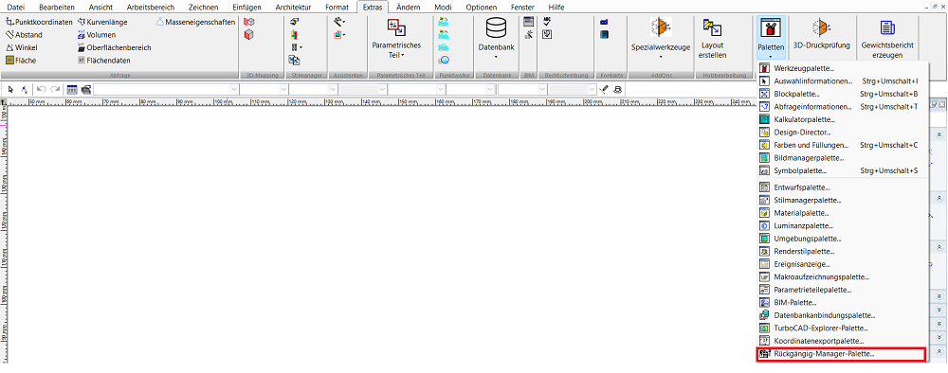
Task: Open Bildmanagerpalette... entry
Action: (841, 157)
